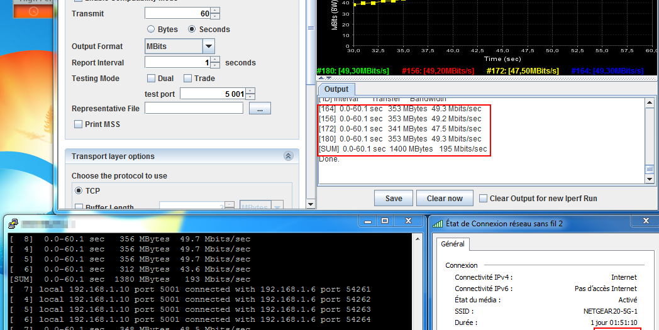Collapse the Transport layer options section
The height and width of the screenshot is (330, 659).
coord(288,157)
